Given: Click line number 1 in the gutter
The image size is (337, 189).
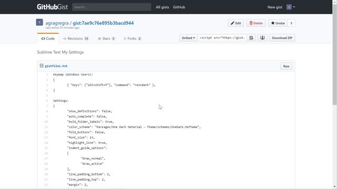Looking at the screenshot, I should (x=47, y=75).
